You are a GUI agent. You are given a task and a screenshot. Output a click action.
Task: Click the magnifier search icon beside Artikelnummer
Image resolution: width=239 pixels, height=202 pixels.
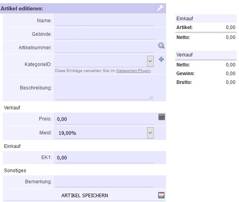tap(161, 45)
